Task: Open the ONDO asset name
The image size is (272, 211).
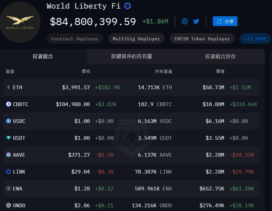Action: coord(19,206)
